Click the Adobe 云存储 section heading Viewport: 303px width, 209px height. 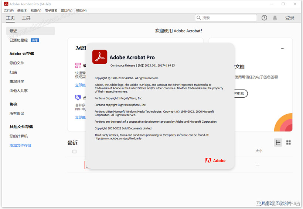coord(22,53)
